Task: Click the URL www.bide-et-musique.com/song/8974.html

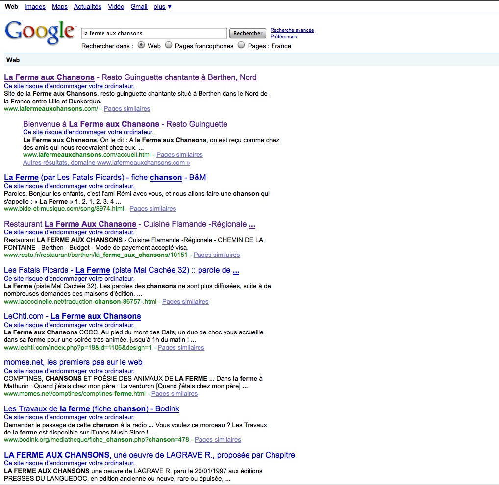Action: (x=64, y=209)
